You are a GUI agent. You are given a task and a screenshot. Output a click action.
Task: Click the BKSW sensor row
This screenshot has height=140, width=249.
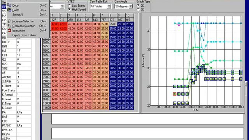[16, 134]
